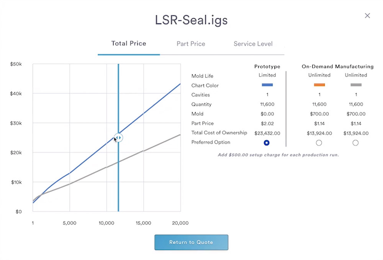This screenshot has height=260, width=383.
Task: Close the LSR-Seal.igs dialog
Action: [367, 16]
